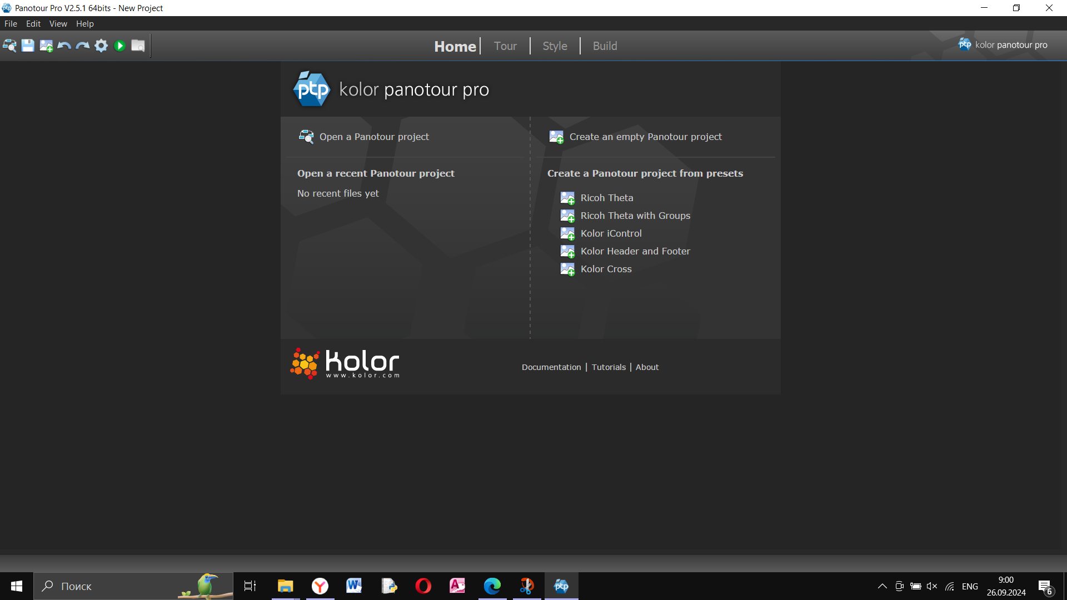Click the Panotour Pro taskbar icon
The height and width of the screenshot is (600, 1067).
point(561,586)
